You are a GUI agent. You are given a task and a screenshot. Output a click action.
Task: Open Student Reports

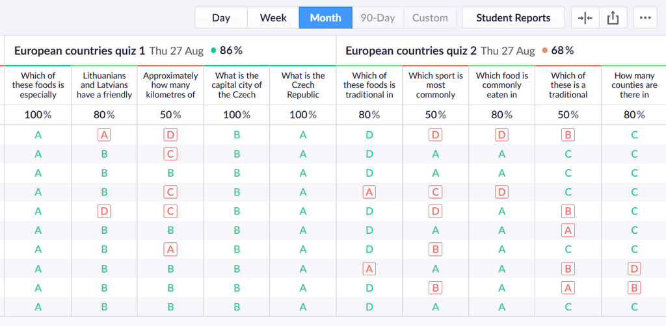pyautogui.click(x=513, y=18)
